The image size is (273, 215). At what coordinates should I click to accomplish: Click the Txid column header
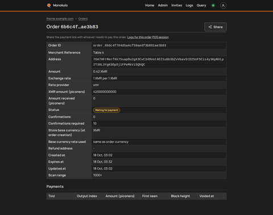(51, 196)
